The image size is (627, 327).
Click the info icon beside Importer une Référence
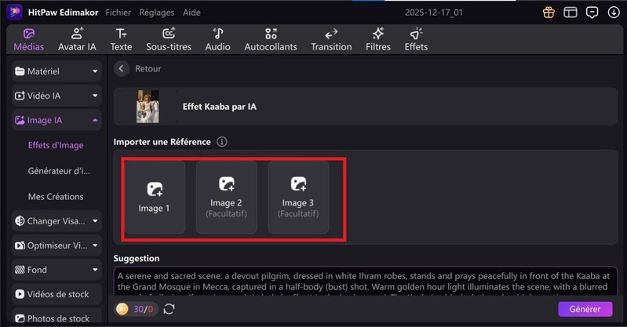(x=221, y=142)
